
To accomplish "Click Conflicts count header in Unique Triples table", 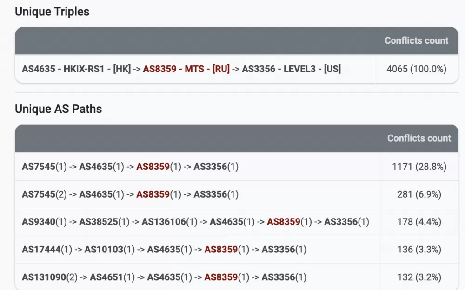I will 416,41.
